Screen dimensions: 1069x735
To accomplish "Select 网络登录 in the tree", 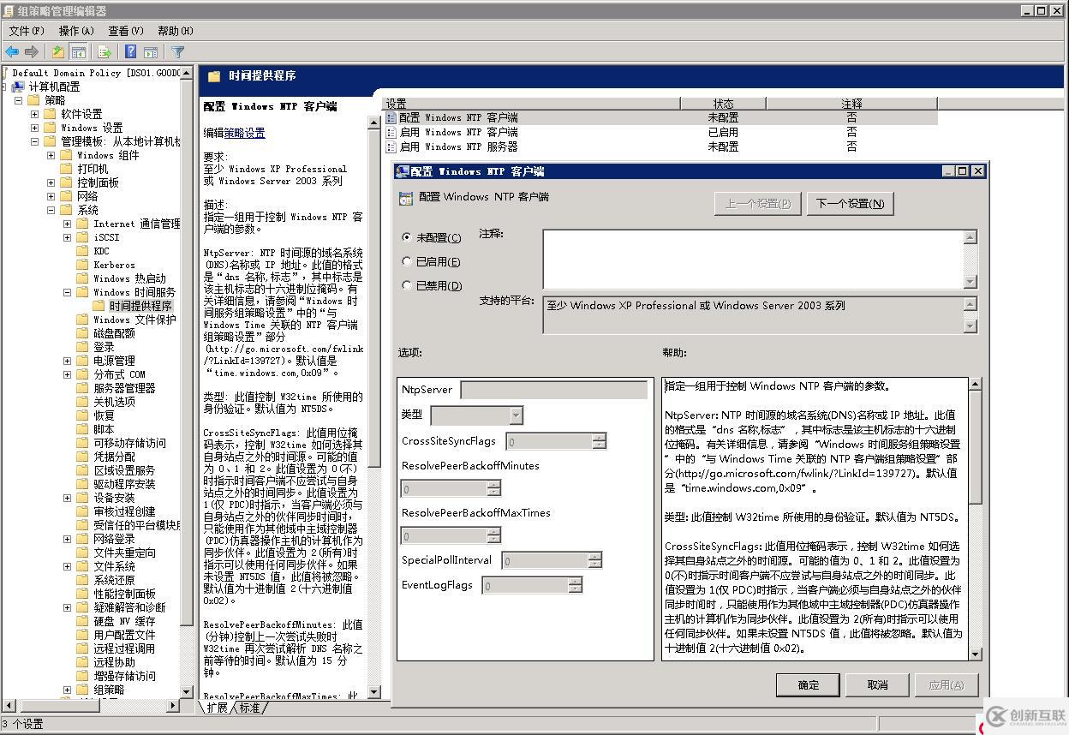I will [114, 539].
